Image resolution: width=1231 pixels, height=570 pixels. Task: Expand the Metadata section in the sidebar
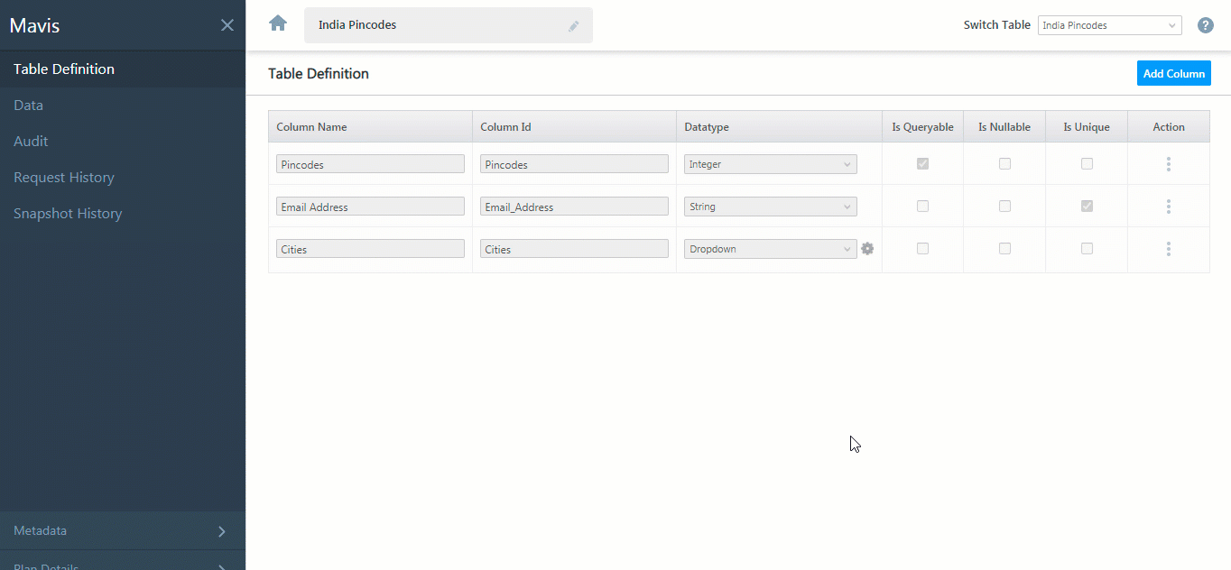(x=123, y=530)
